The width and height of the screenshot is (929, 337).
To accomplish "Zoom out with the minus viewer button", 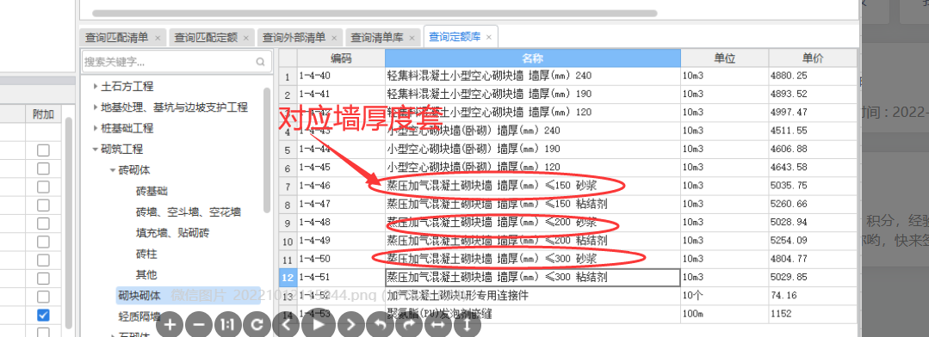I will point(199,324).
